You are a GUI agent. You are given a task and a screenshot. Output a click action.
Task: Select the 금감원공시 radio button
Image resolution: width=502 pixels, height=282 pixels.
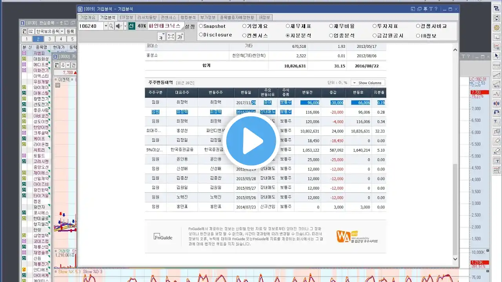[x=375, y=35]
